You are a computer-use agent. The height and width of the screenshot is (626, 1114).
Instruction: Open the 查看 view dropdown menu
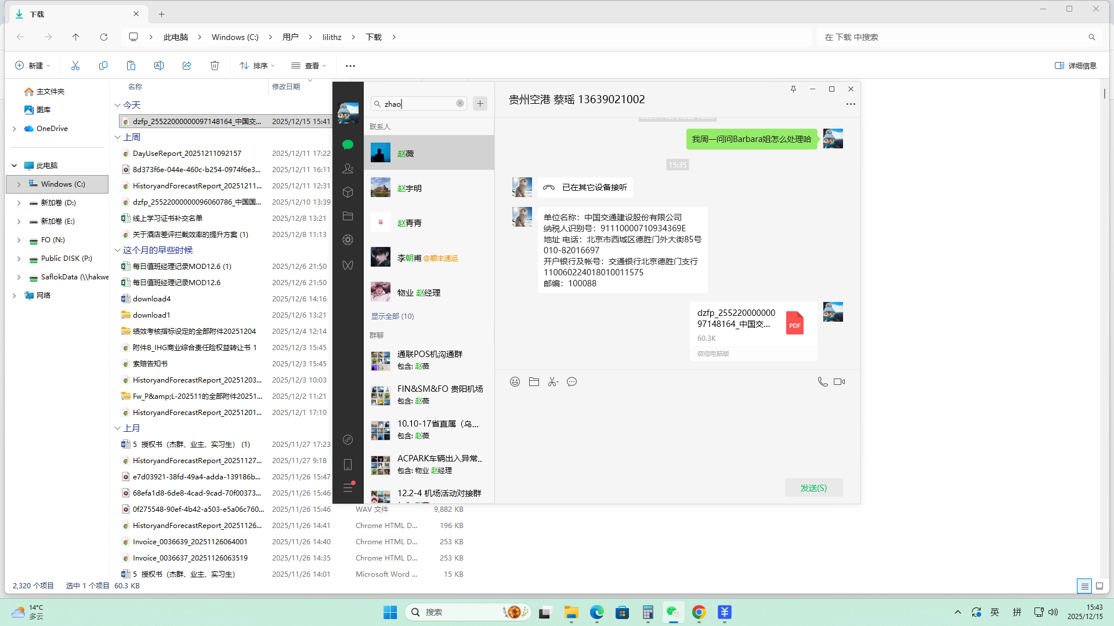tap(309, 65)
